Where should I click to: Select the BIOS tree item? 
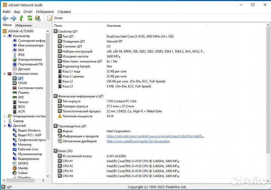(19, 107)
